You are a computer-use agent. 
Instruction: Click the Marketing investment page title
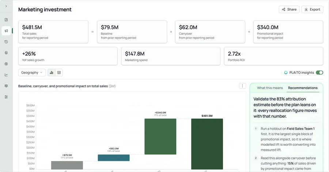[x=45, y=9]
